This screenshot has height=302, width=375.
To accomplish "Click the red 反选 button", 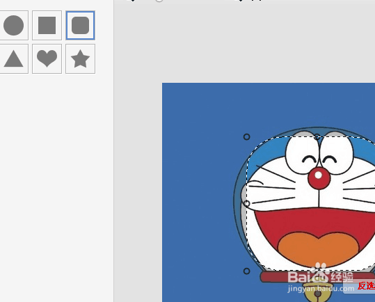I will (x=360, y=286).
